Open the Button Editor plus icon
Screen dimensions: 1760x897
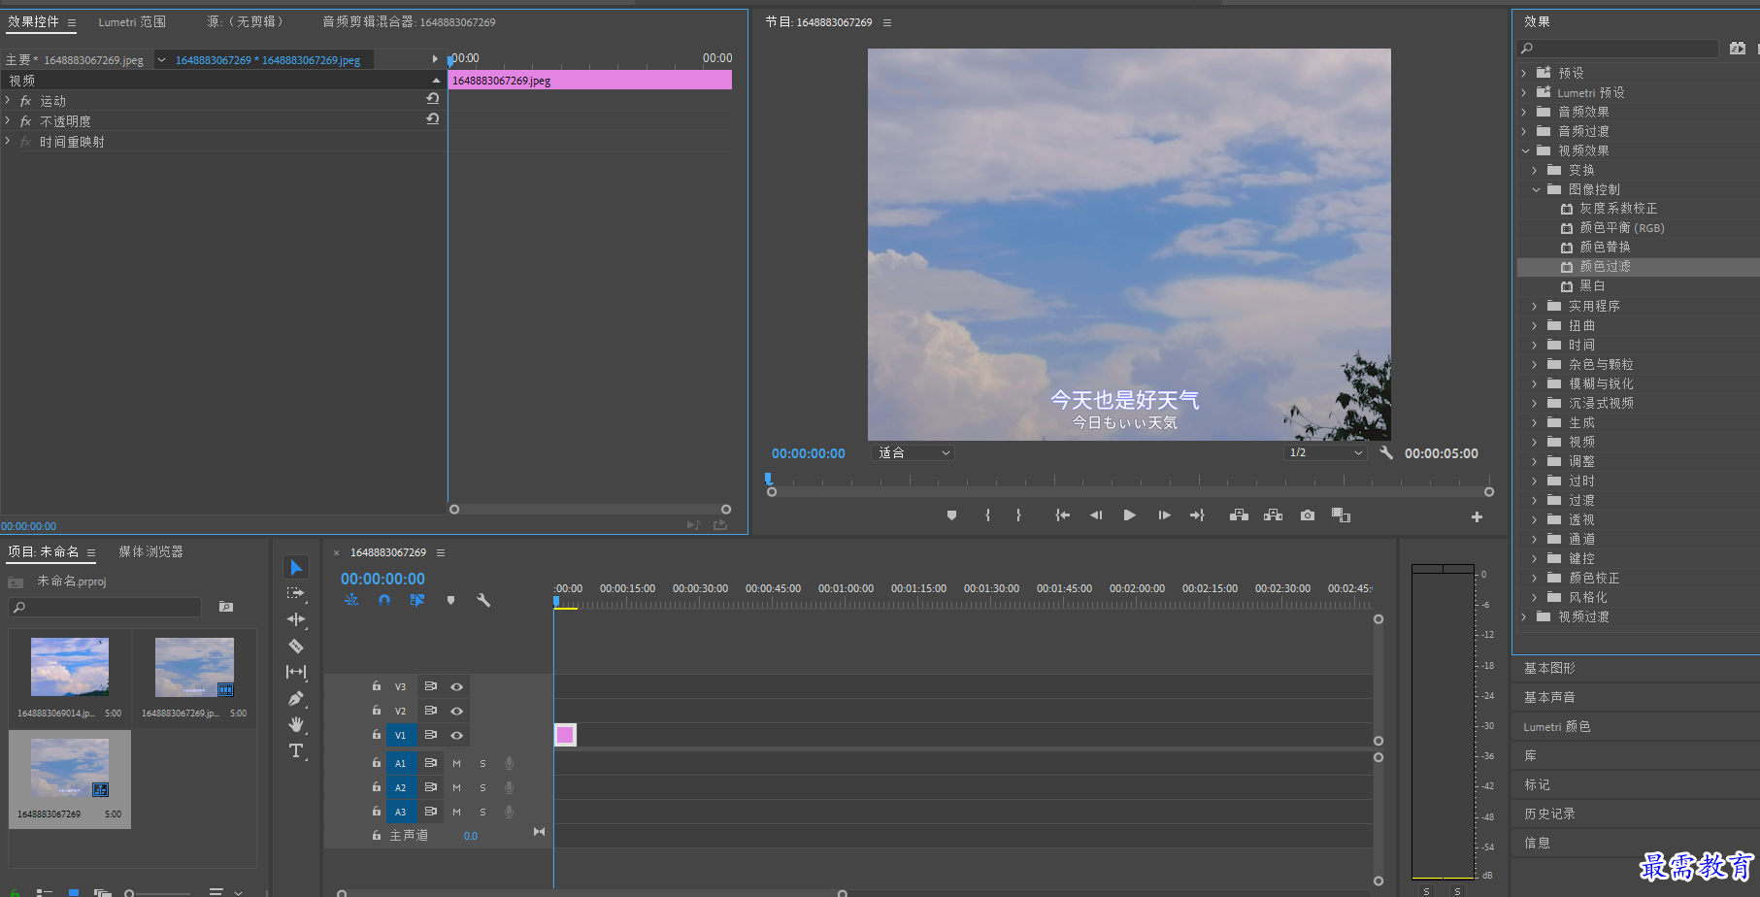pos(1477,517)
